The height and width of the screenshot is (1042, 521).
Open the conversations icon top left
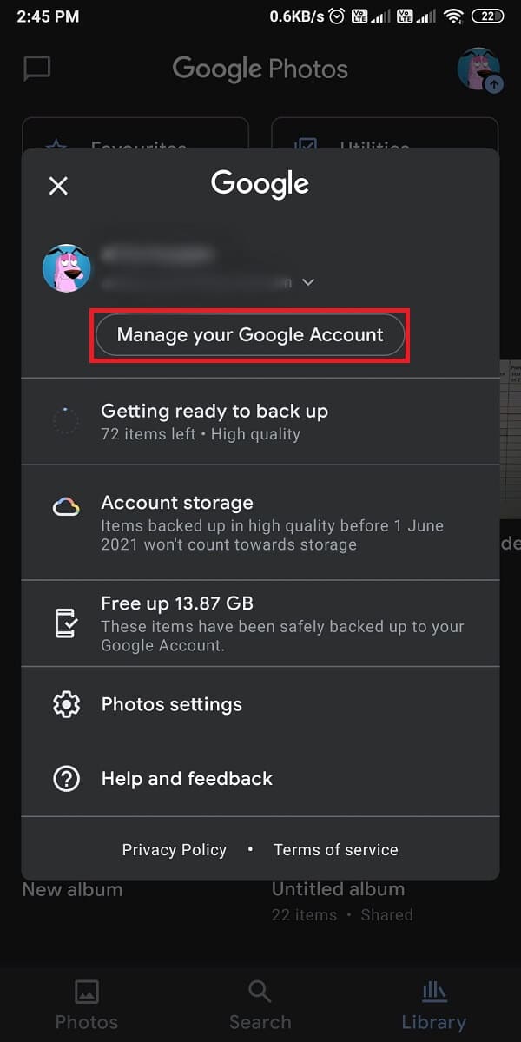(x=36, y=69)
